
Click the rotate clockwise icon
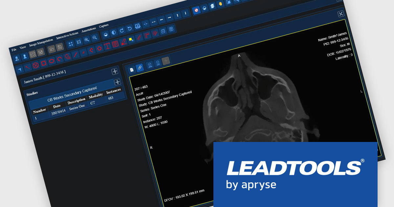(121, 30)
